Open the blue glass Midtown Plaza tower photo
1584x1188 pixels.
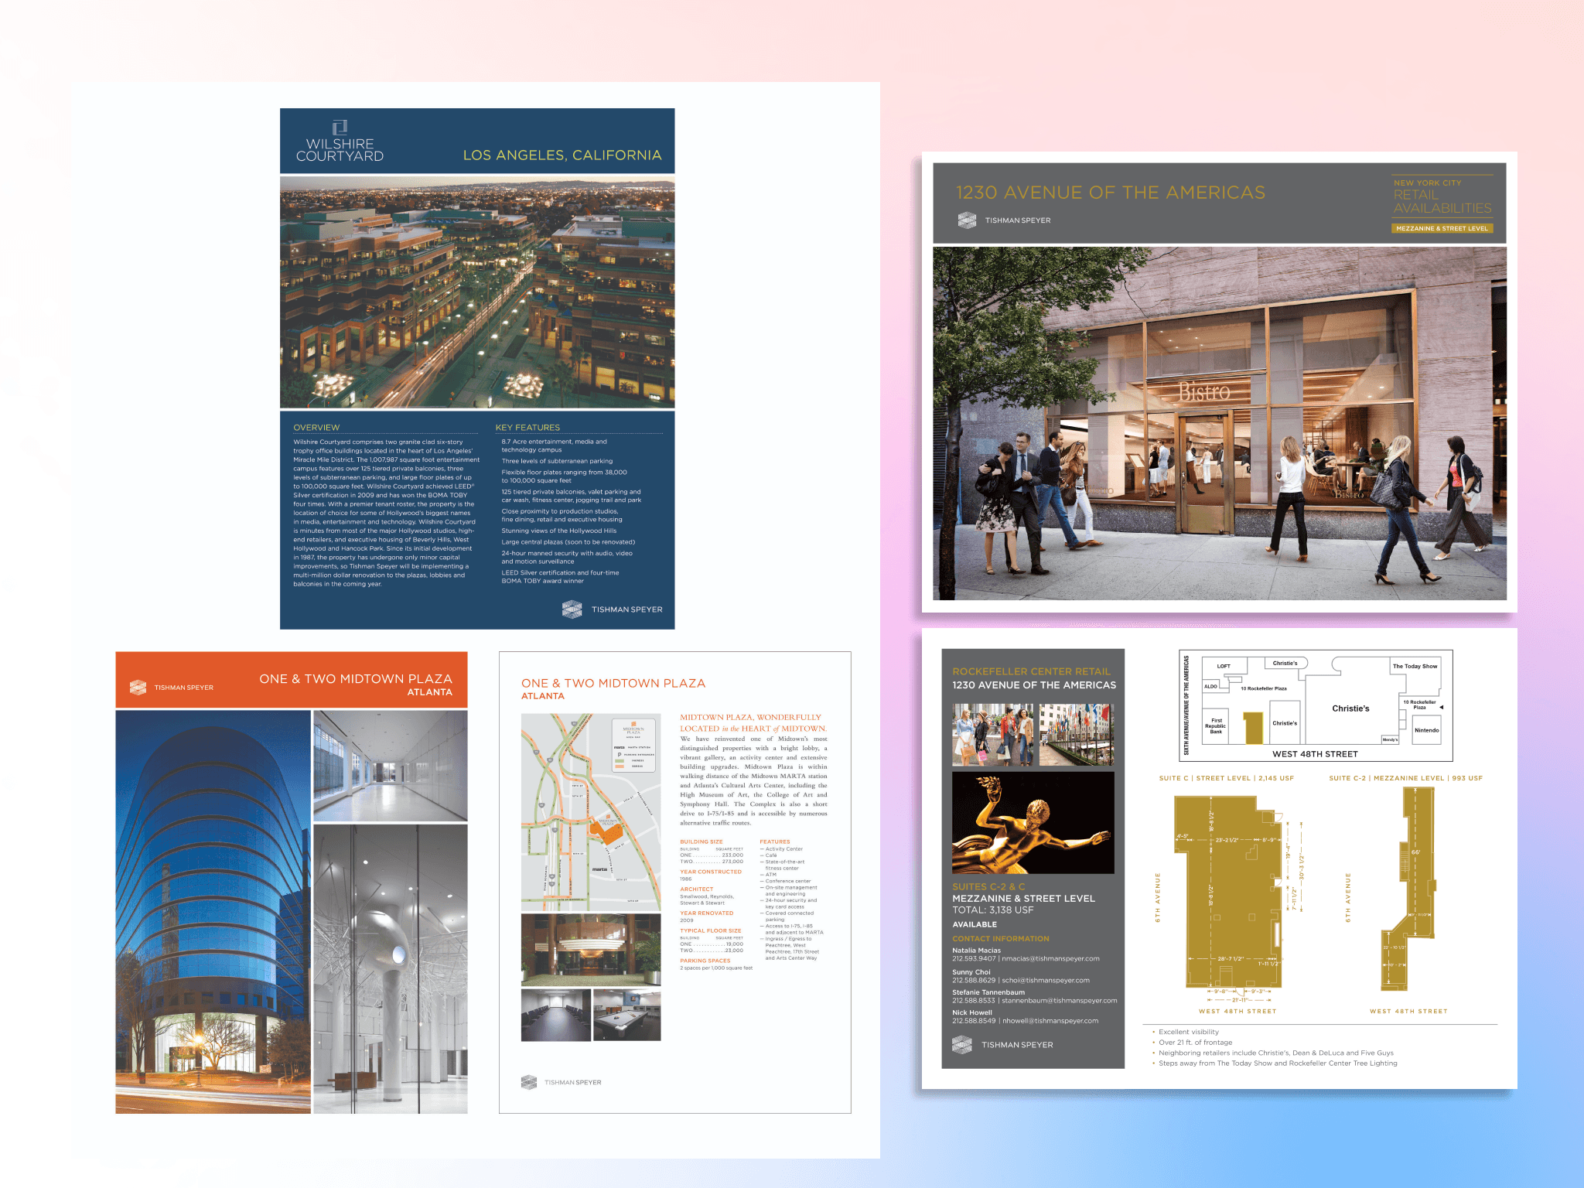pos(213,912)
